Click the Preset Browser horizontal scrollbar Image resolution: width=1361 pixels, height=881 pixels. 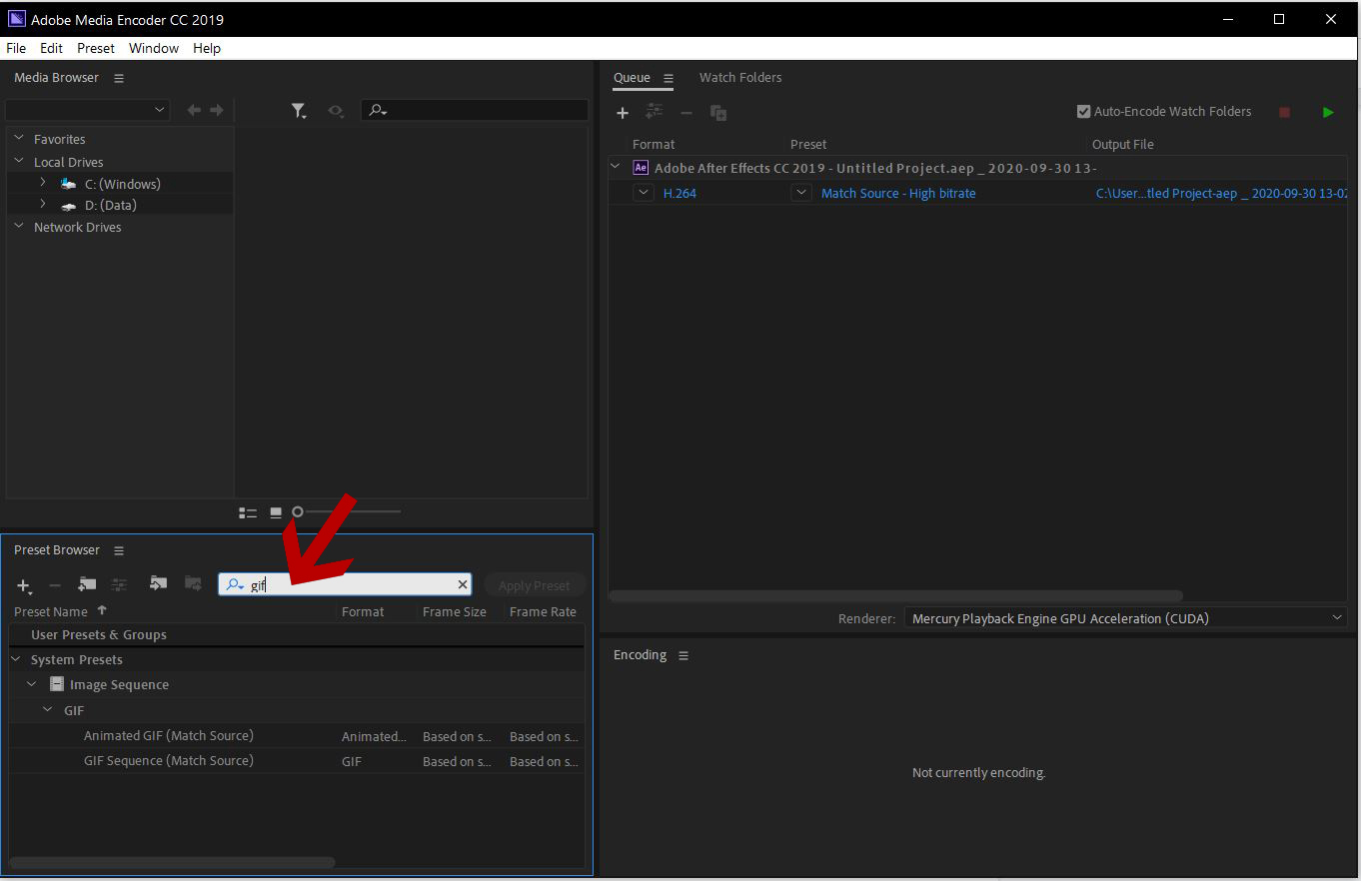tap(172, 862)
